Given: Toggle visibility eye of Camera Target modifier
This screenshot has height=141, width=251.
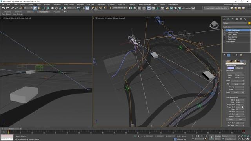Looking at the screenshot, I should [x=224, y=33].
